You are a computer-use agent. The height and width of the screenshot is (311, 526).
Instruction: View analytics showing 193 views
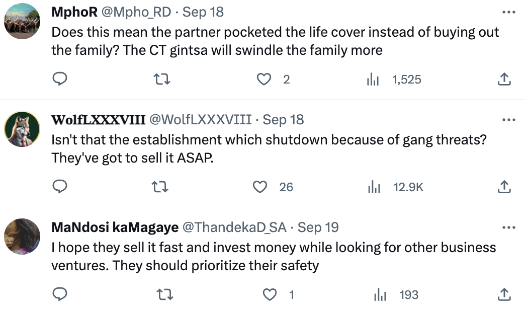[396, 295]
